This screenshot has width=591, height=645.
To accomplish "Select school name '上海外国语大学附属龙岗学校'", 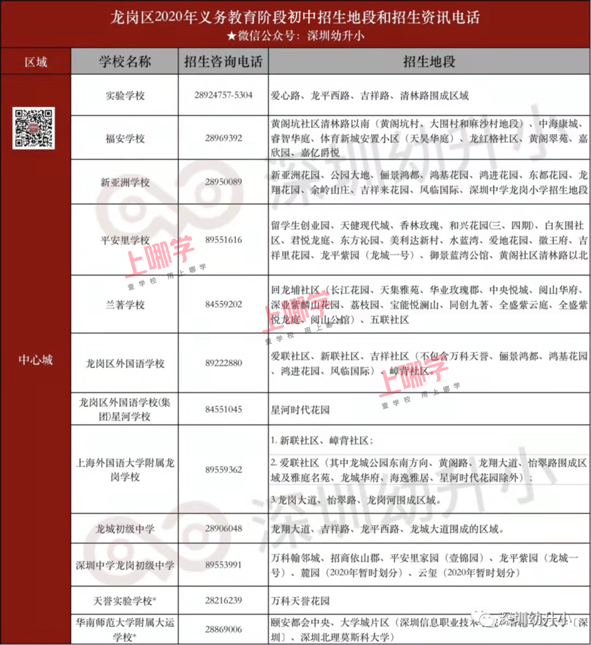I will (125, 470).
